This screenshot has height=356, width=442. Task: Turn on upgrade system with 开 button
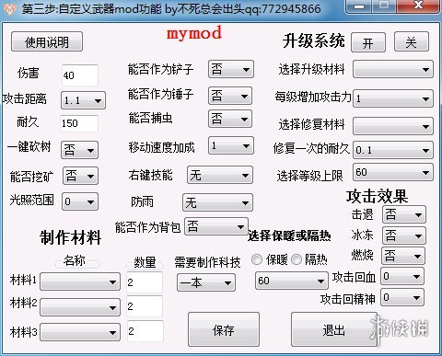click(368, 42)
